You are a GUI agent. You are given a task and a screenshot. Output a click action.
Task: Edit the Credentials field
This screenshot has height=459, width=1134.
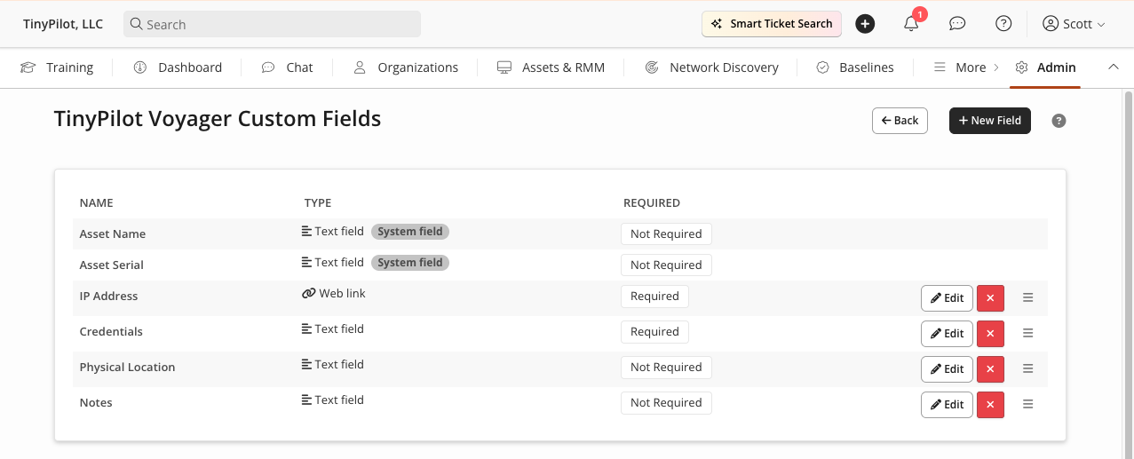pos(947,334)
